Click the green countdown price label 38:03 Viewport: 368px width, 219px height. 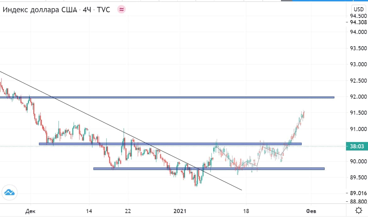click(x=357, y=146)
